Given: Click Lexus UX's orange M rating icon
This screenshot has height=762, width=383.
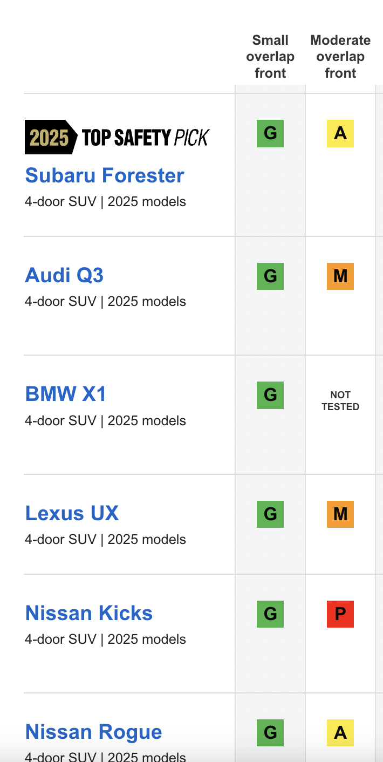Looking at the screenshot, I should tap(340, 514).
